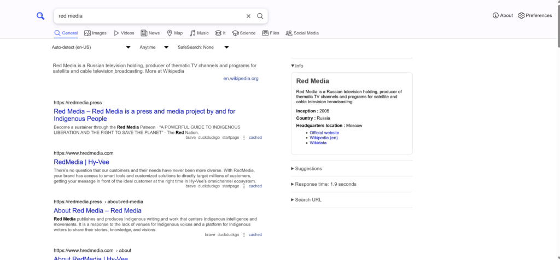Open the Auto-detect language dropdown
The image size is (560, 260).
point(91,47)
